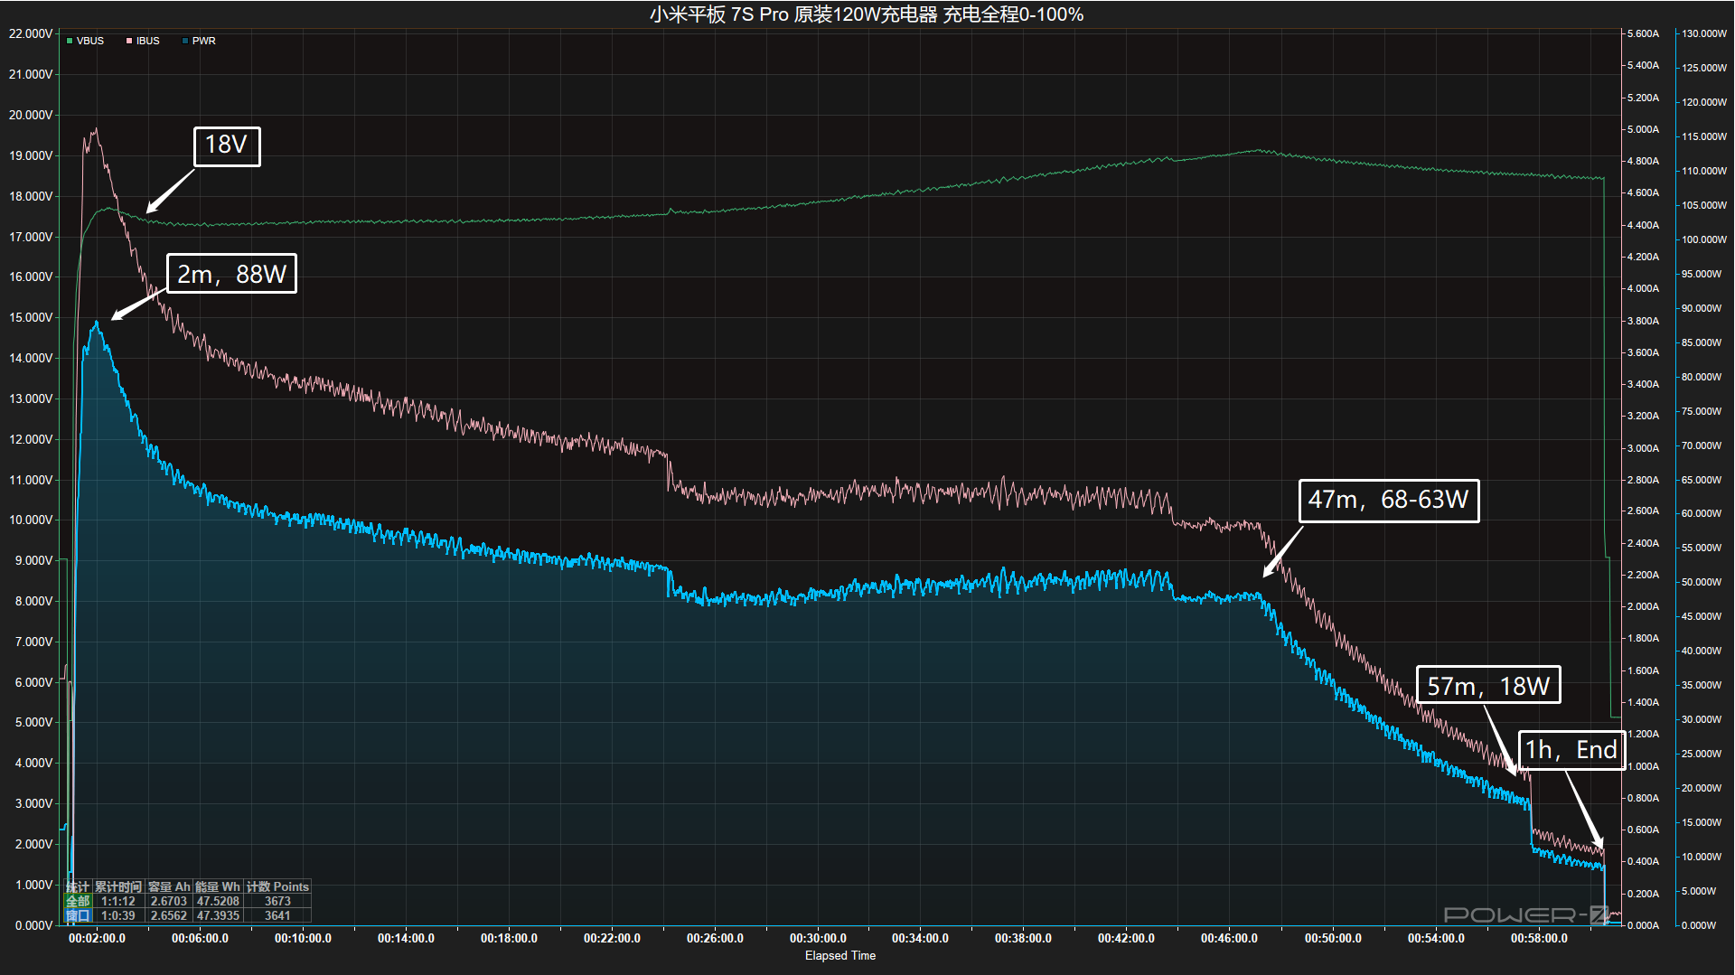Click the 10.000V voltage axis label
Screen dimensions: 1735x975
tap(31, 520)
